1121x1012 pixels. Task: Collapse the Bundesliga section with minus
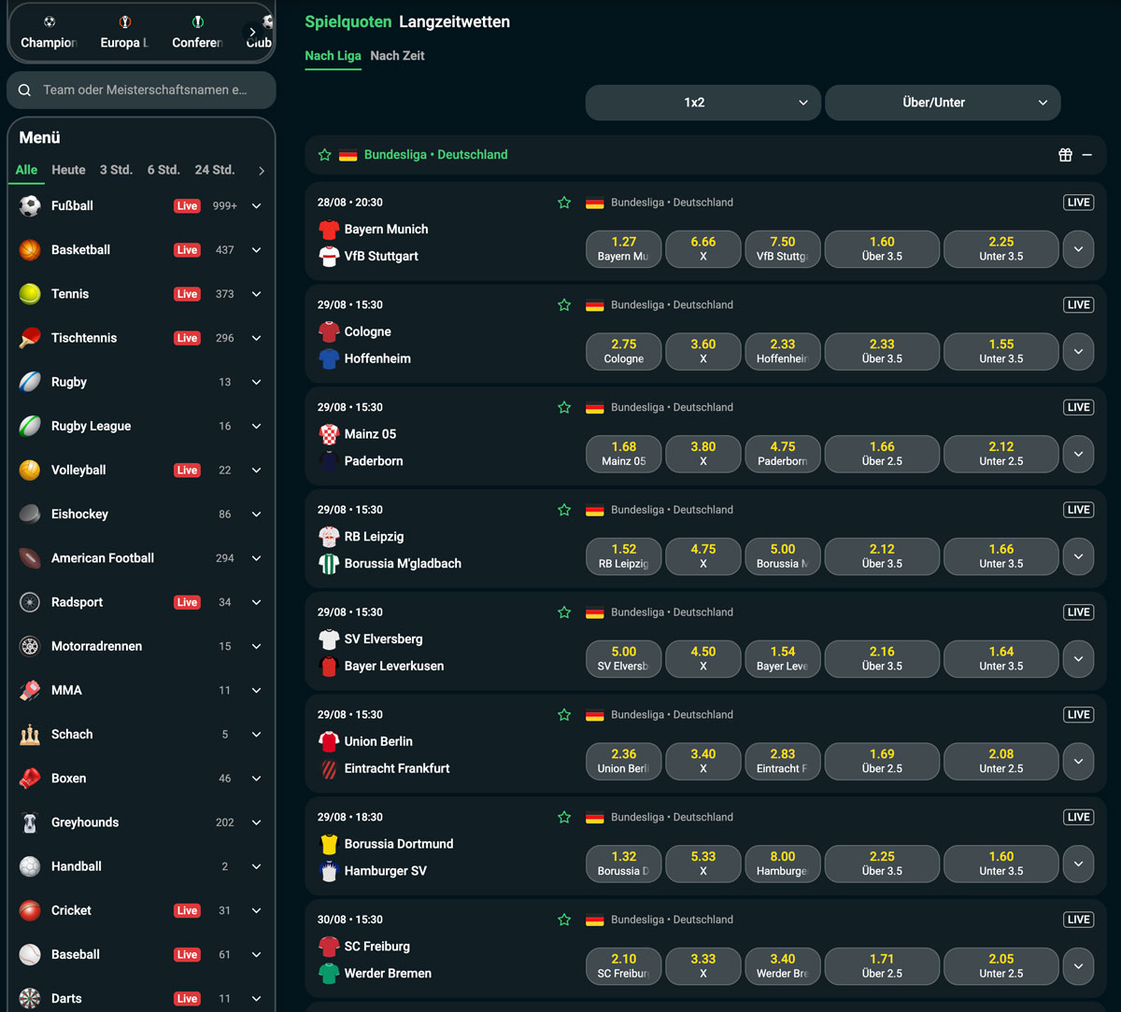[x=1087, y=155]
